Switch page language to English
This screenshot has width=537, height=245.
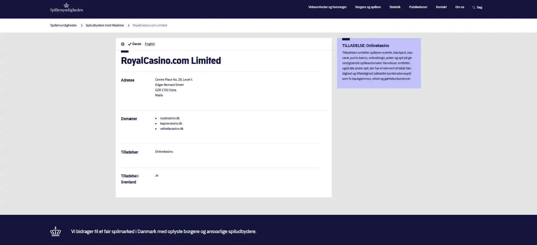pyautogui.click(x=150, y=44)
